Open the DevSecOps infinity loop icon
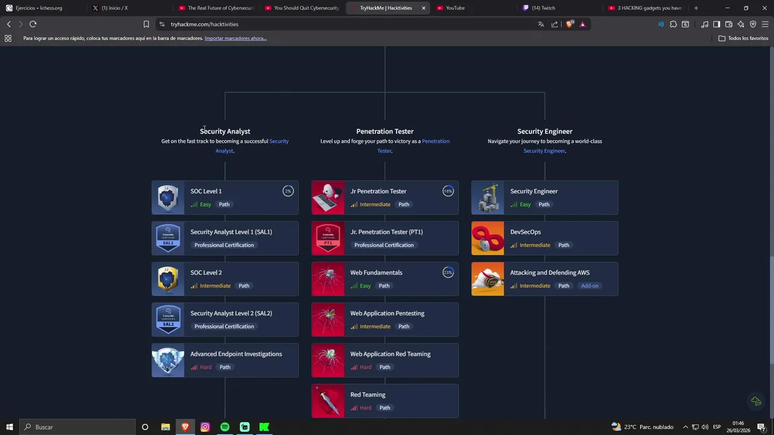774x435 pixels. click(487, 238)
